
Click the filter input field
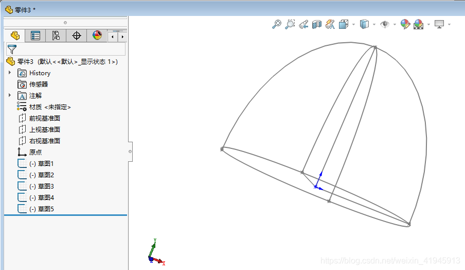point(66,49)
